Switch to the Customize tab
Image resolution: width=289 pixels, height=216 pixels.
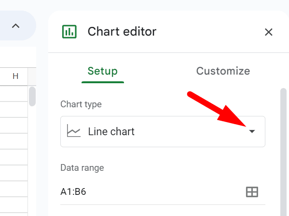(223, 71)
